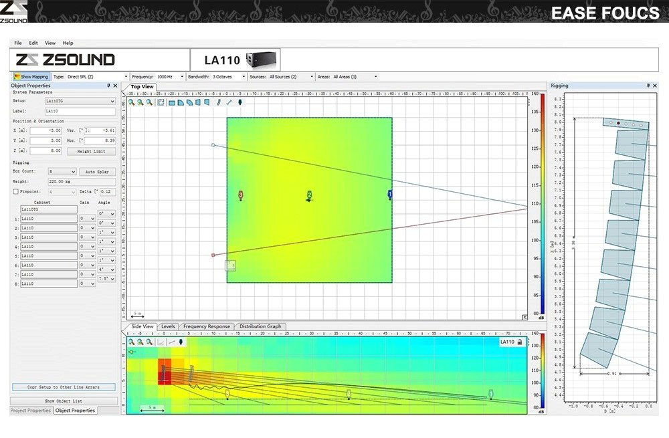This screenshot has width=669, height=438.
Task: Click the Top View dB color scale bar
Action: point(543,203)
